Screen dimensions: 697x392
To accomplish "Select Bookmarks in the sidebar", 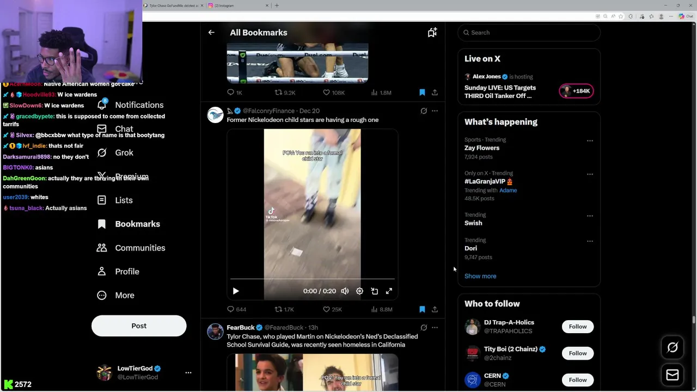I will pos(129,224).
